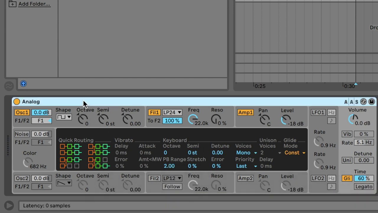
Task: Select the bottom-left Quick Routing preset
Action: coord(71,163)
